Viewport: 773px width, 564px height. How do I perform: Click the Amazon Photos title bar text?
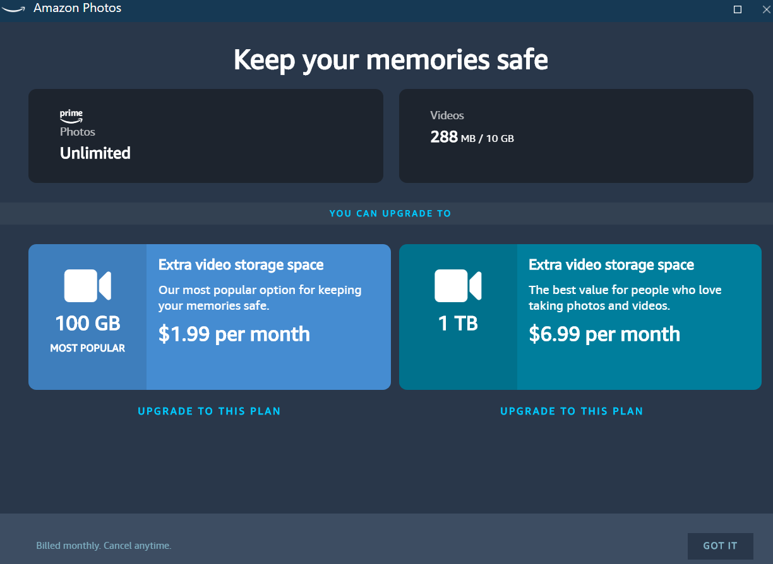click(x=77, y=9)
